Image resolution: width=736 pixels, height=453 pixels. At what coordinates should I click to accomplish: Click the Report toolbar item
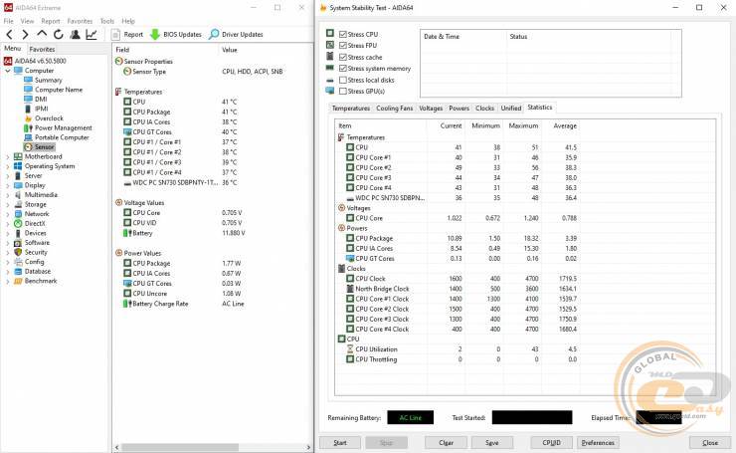(x=127, y=34)
